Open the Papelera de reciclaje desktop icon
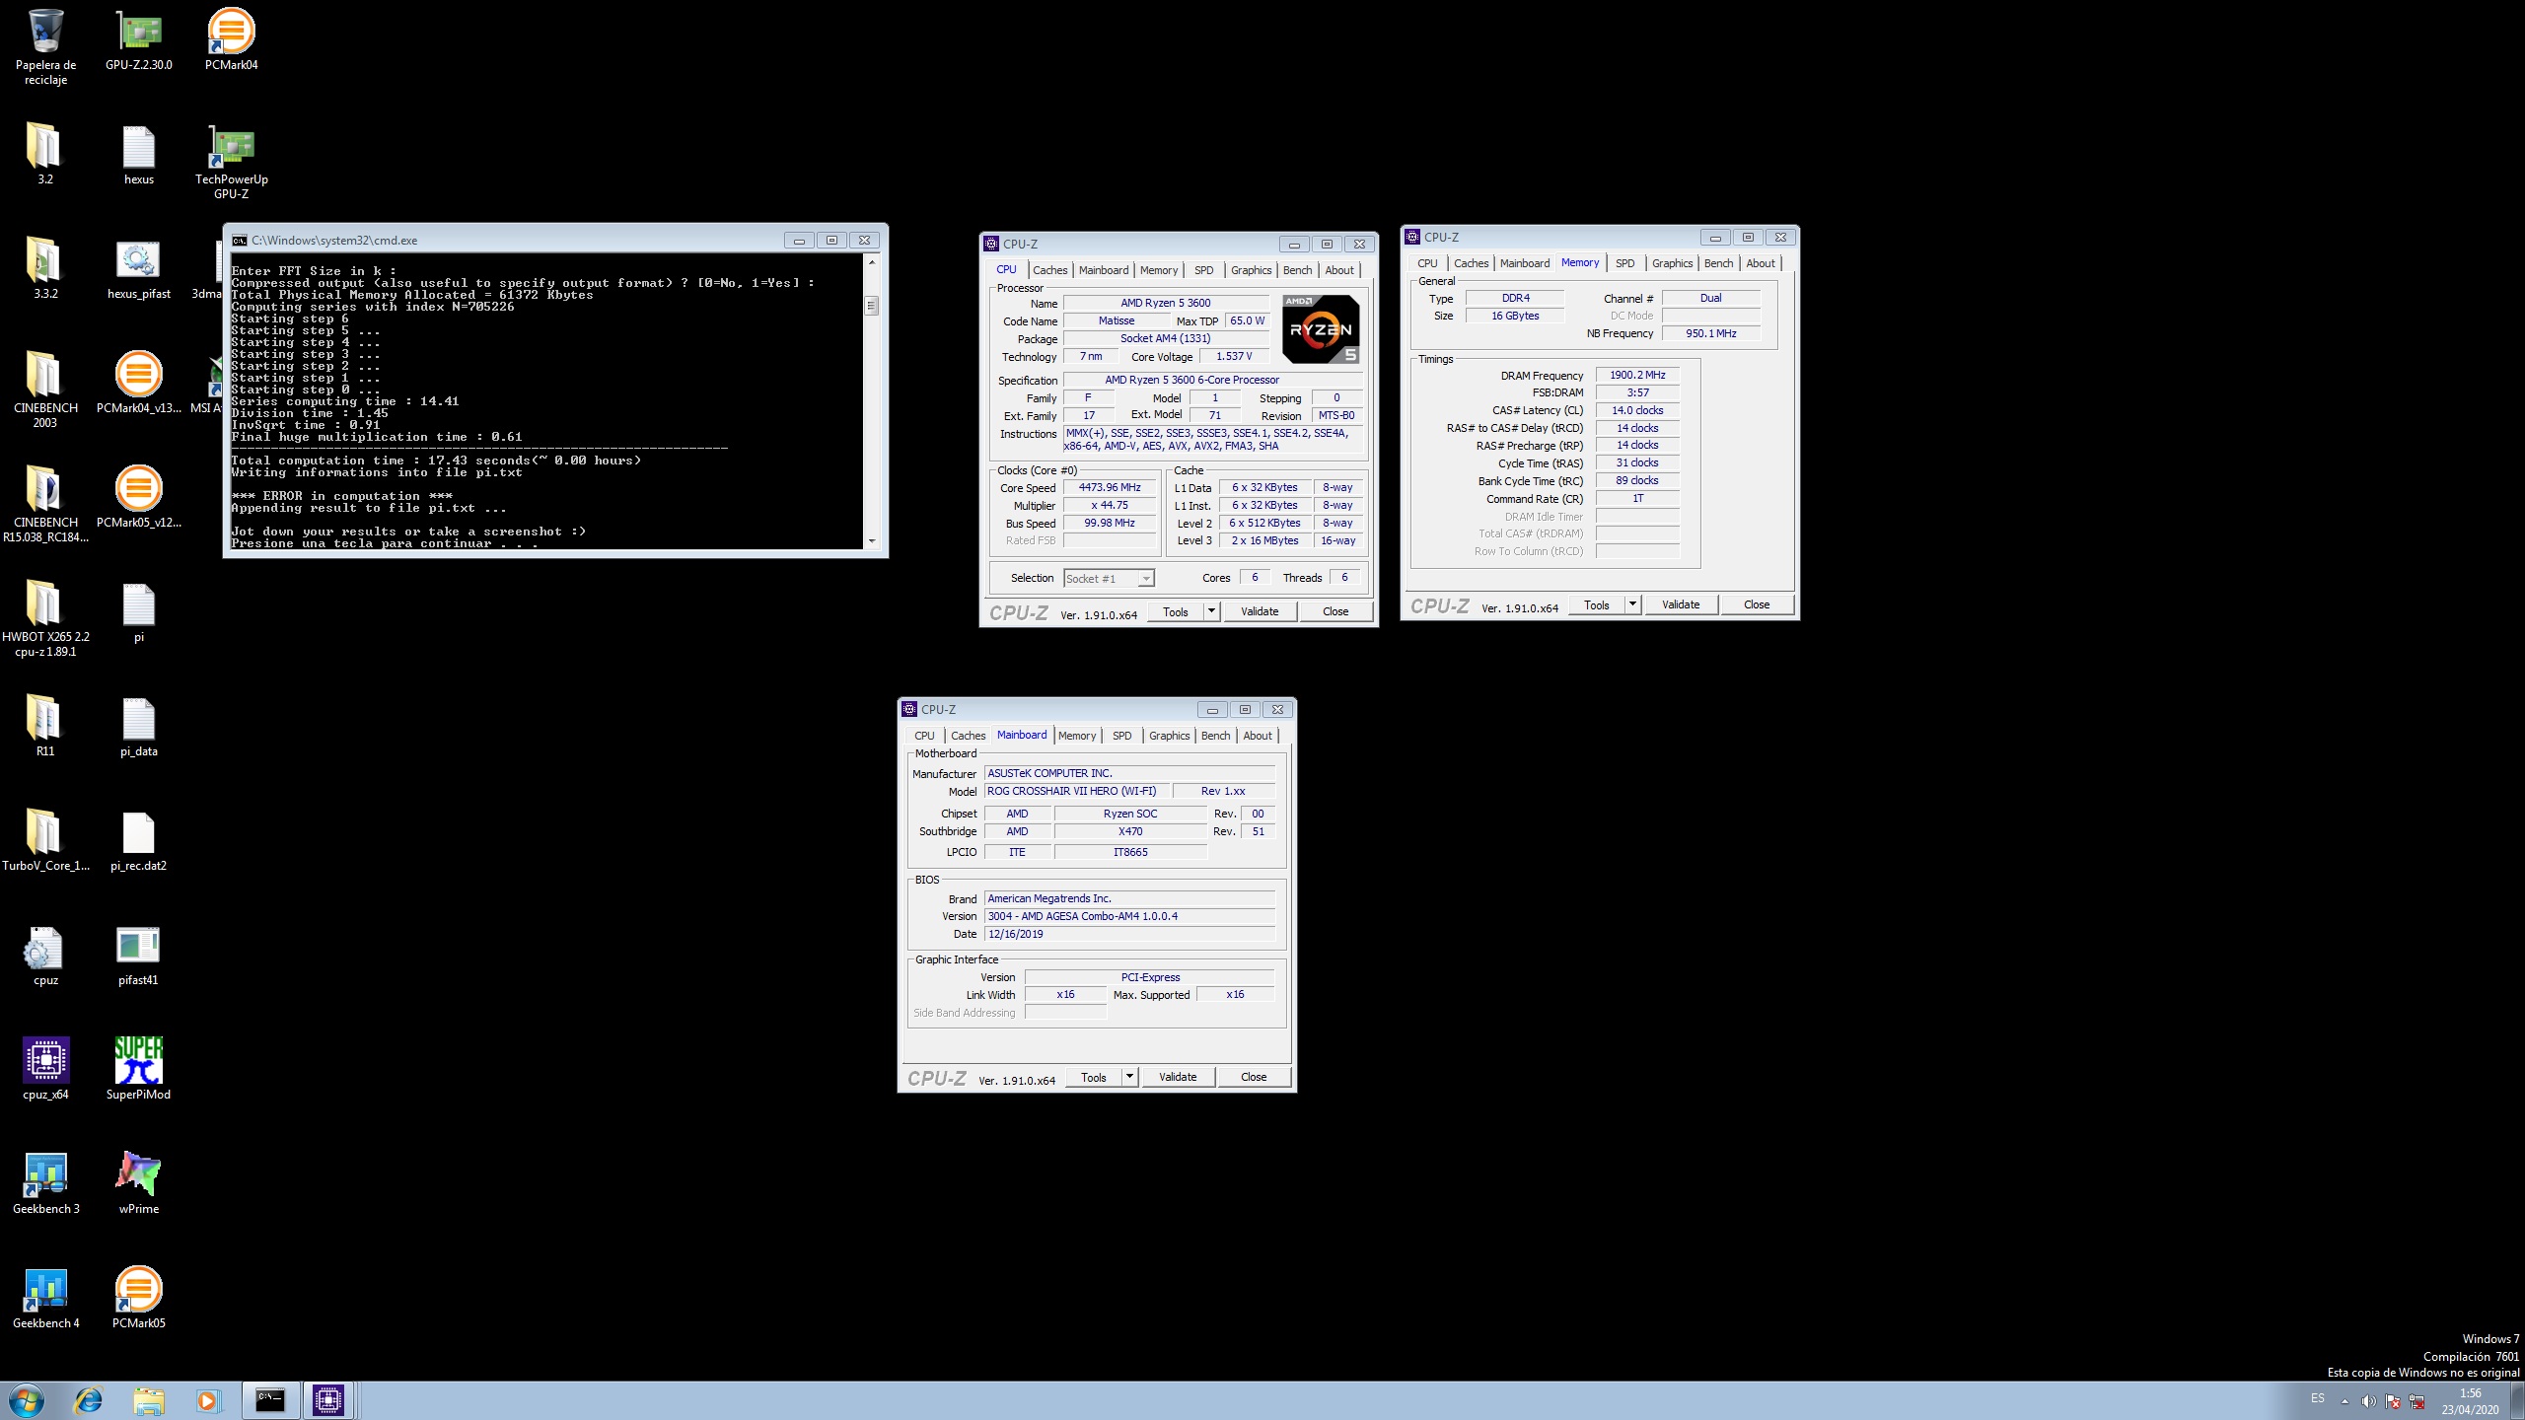 tap(45, 46)
